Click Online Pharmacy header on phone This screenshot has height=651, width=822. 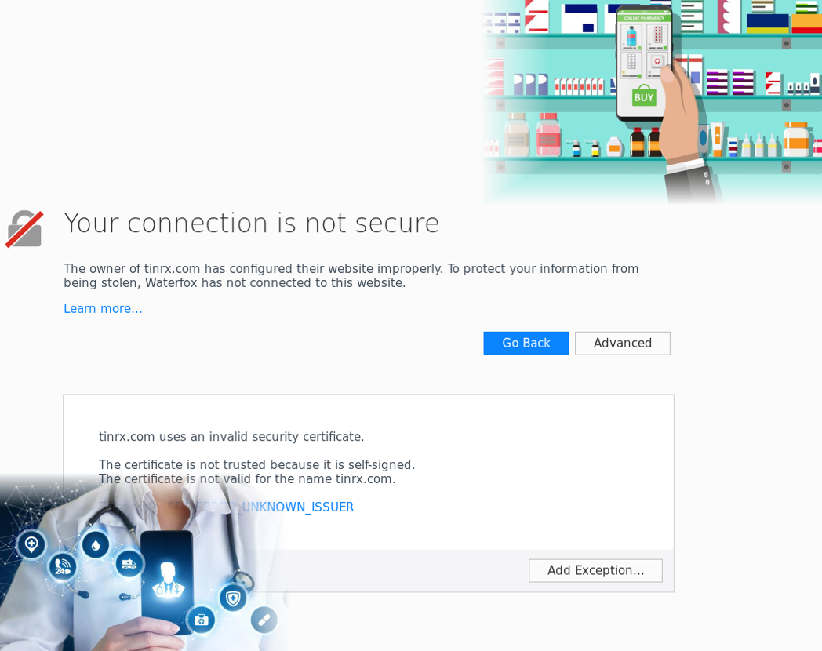(x=643, y=17)
